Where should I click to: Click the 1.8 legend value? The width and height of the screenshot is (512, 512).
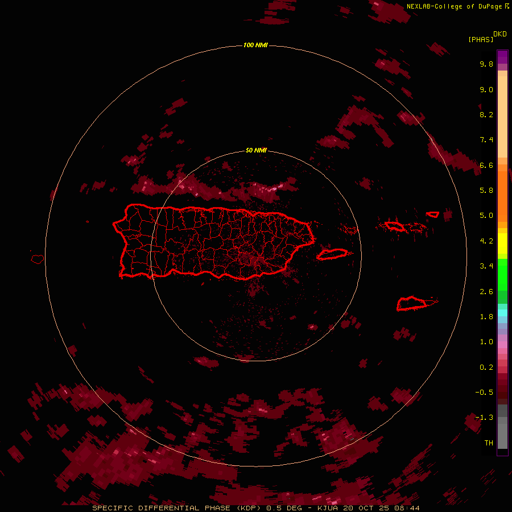coord(486,317)
